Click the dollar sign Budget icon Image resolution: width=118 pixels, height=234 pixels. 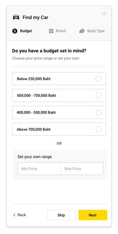[15, 31]
